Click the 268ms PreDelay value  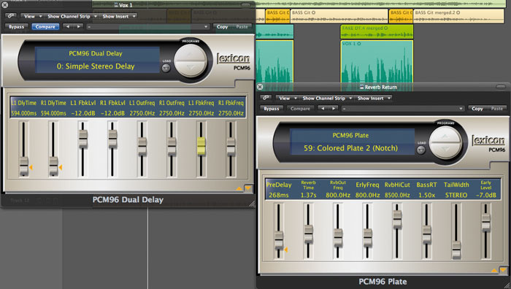(x=279, y=195)
